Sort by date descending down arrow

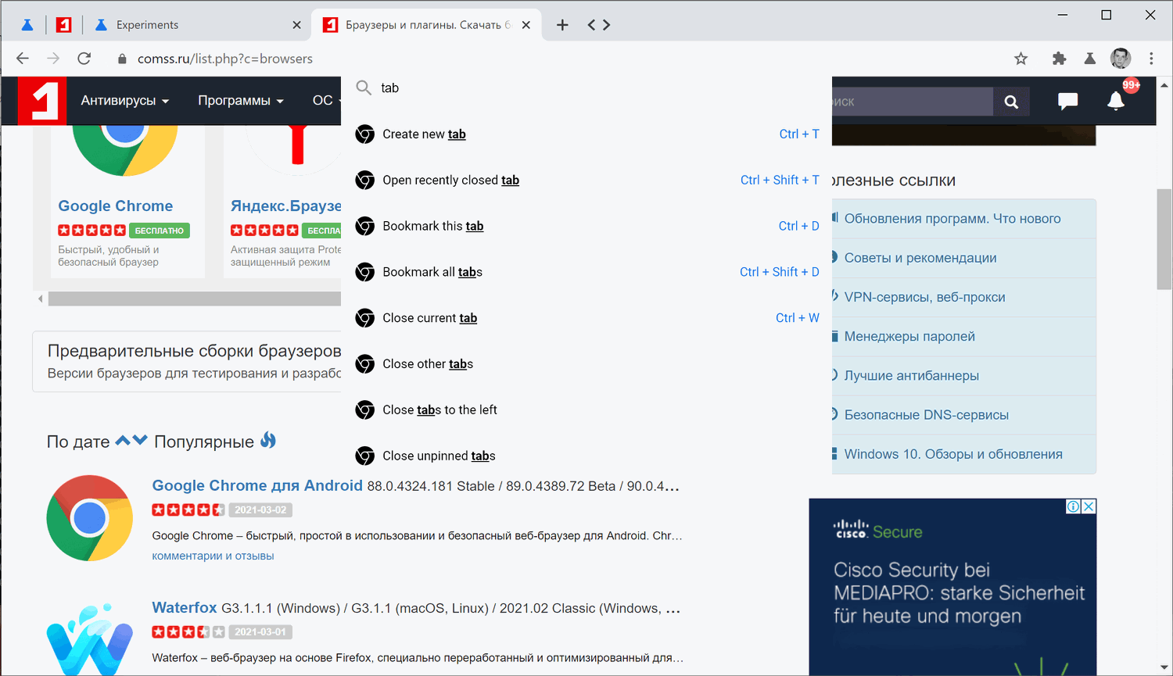pyautogui.click(x=140, y=440)
